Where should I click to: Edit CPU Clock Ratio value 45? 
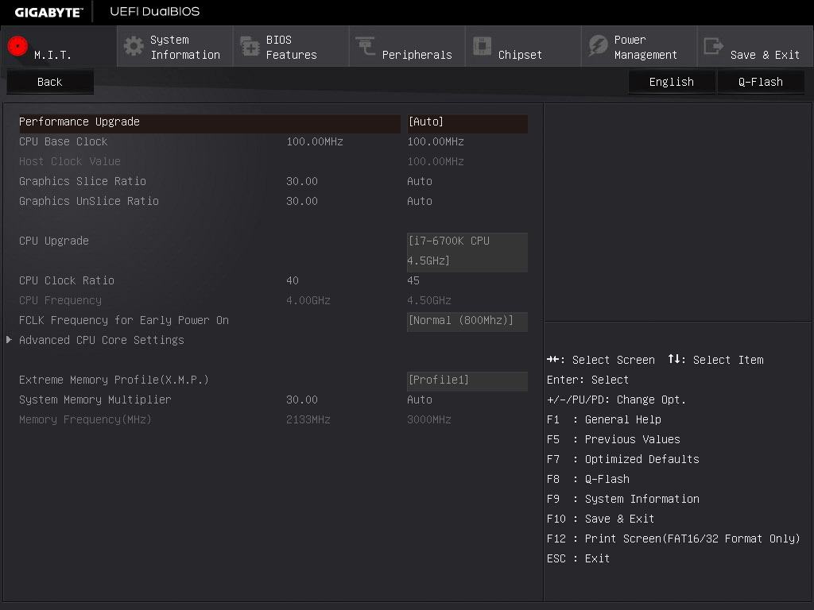pyautogui.click(x=413, y=280)
